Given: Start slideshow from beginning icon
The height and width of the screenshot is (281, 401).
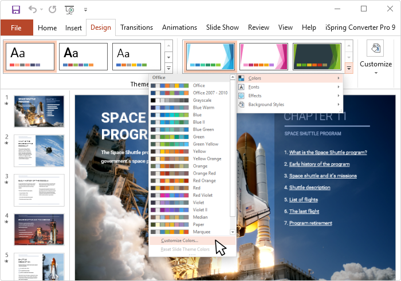Looking at the screenshot, I should point(69,10).
